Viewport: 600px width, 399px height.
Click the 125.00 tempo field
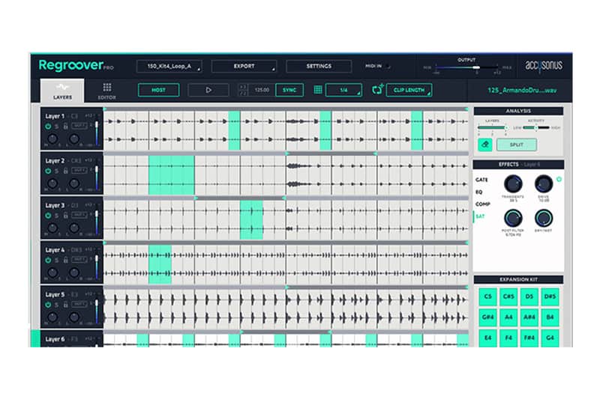click(x=262, y=90)
